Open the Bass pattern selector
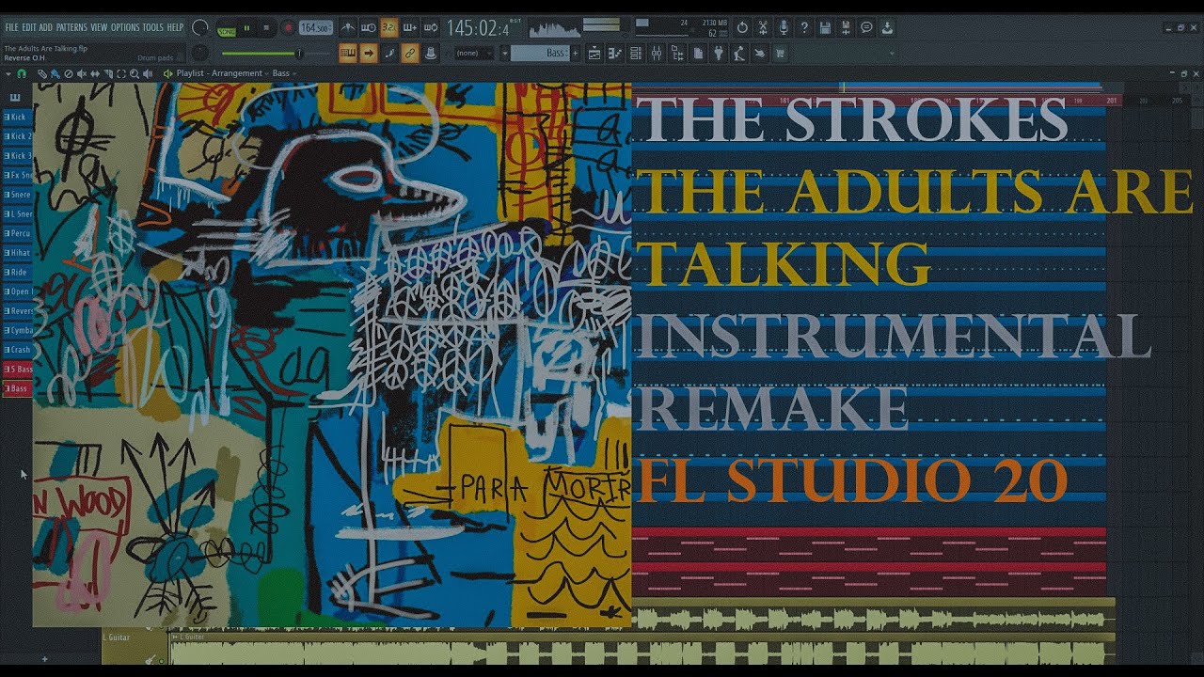The image size is (1204, 677). click(540, 54)
